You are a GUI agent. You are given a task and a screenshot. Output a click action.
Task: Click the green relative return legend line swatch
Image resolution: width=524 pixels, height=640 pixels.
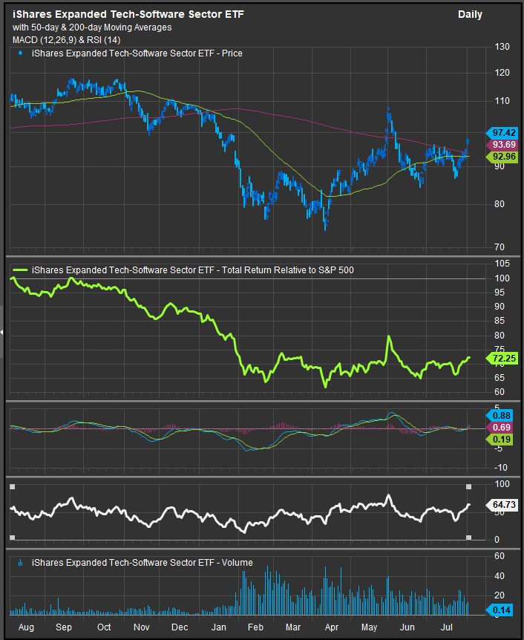(x=20, y=270)
